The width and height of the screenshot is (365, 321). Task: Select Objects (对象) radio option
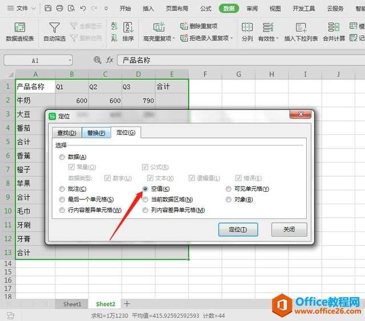coord(228,199)
